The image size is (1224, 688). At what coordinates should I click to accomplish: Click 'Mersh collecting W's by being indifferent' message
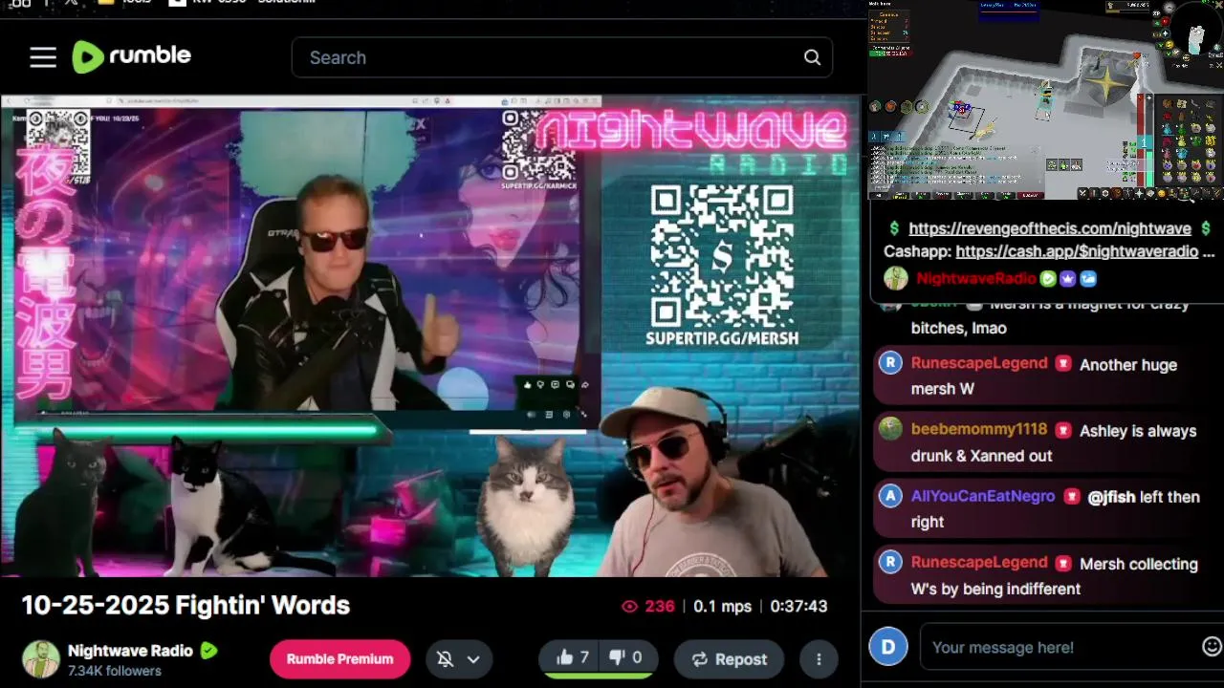pyautogui.click(x=1055, y=576)
